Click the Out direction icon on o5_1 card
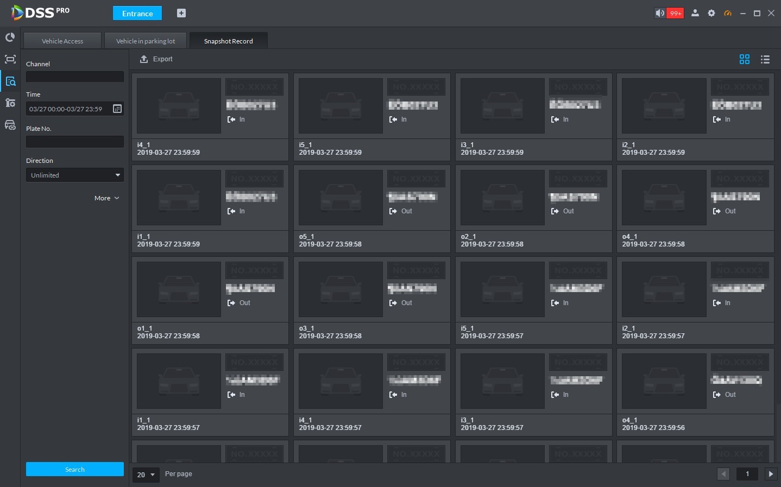 393,211
